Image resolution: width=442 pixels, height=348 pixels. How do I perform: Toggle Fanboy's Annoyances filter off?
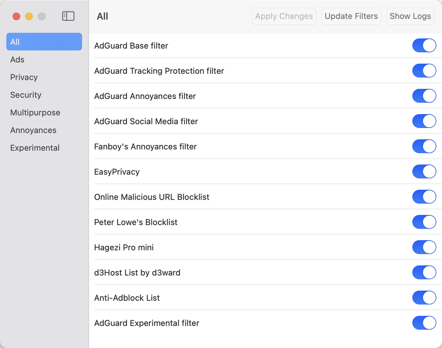[x=424, y=146]
